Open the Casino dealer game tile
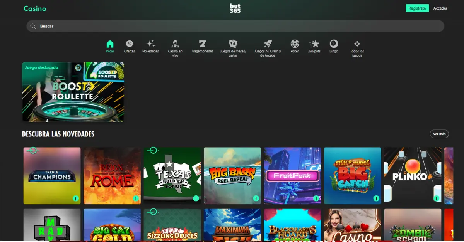The width and height of the screenshot is (464, 242). (353, 225)
